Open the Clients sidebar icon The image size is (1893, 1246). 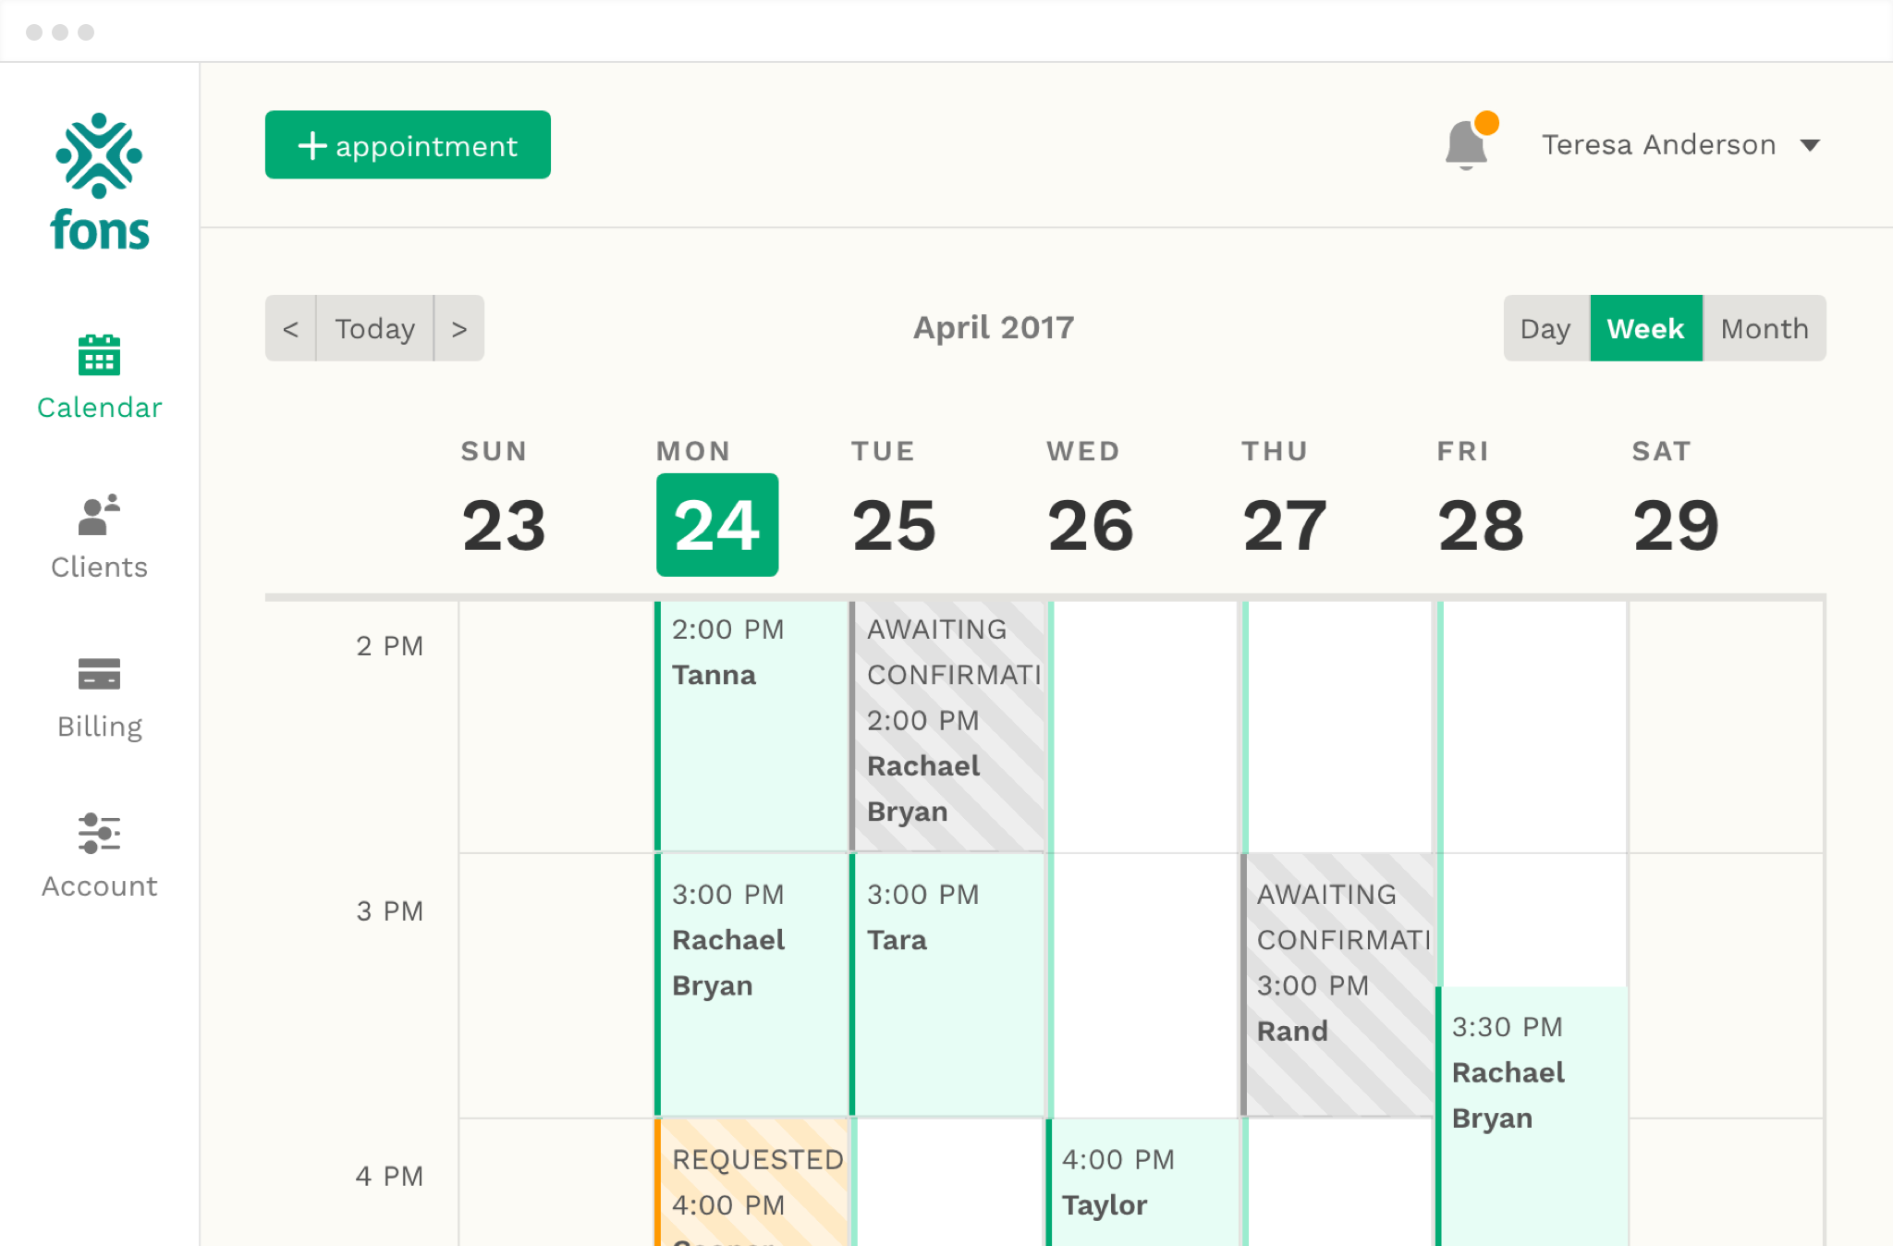tap(99, 515)
